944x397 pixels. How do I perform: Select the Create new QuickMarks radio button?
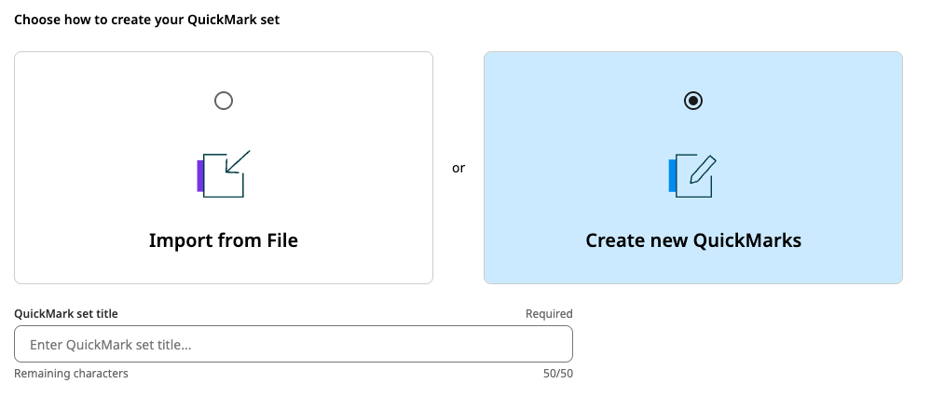[x=693, y=101]
